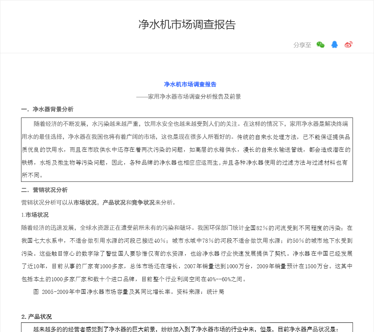
Task: Click the text 所不同。
Action: [33, 175]
